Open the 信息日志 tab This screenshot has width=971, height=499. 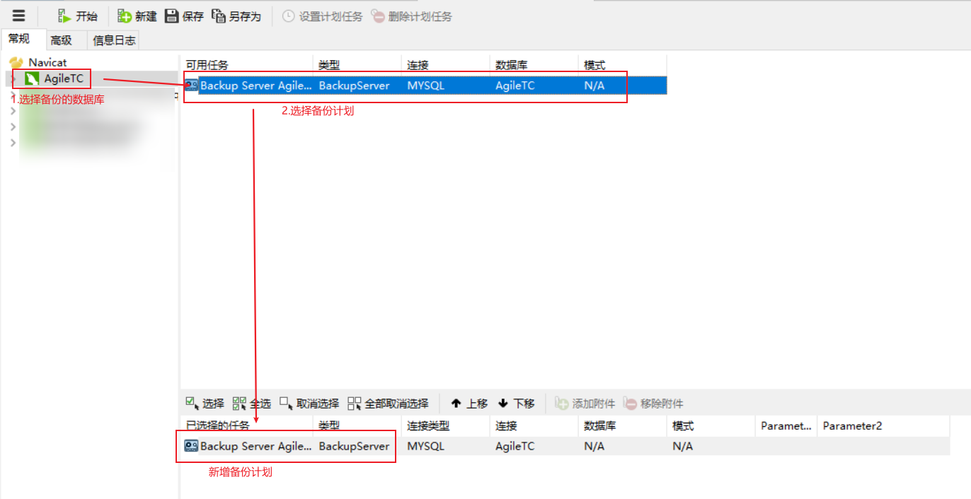click(x=114, y=40)
